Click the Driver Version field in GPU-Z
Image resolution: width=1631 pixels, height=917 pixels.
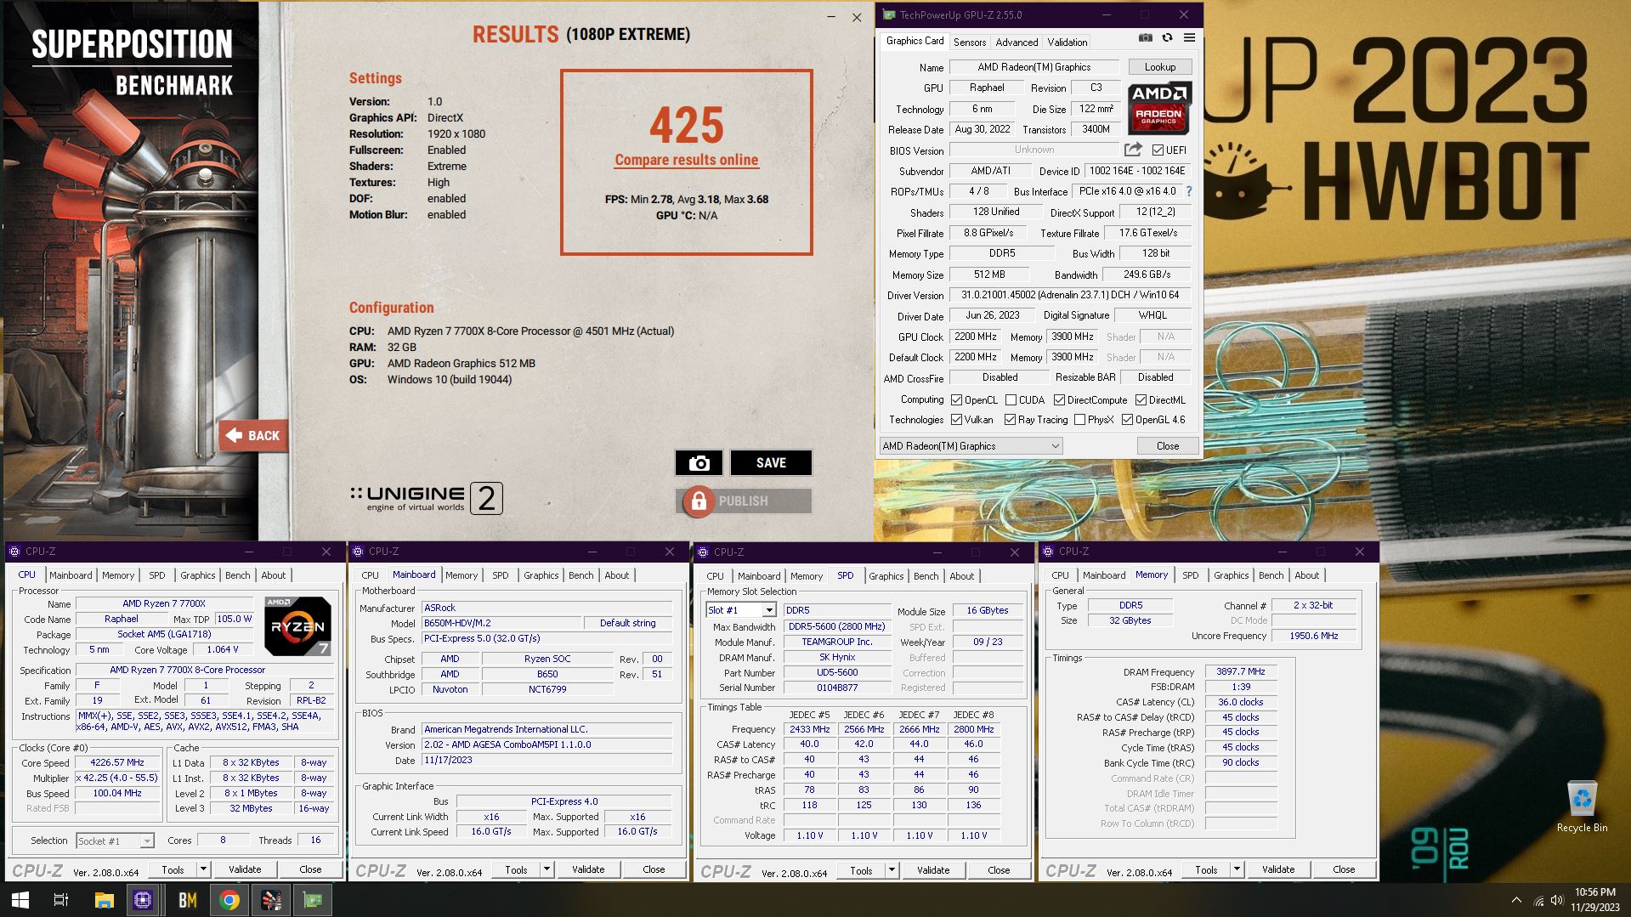coord(1070,295)
